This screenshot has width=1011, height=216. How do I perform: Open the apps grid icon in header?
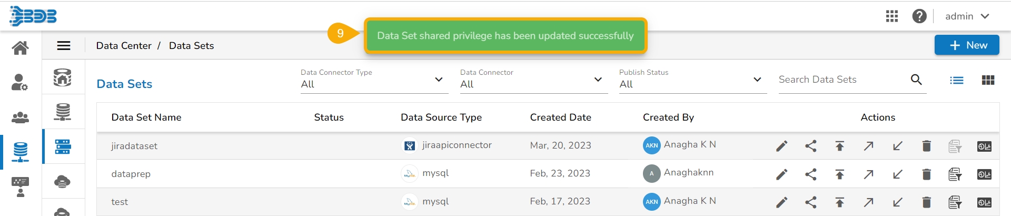coord(892,16)
